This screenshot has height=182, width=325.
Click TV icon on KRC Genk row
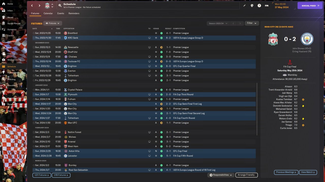pos(150,38)
